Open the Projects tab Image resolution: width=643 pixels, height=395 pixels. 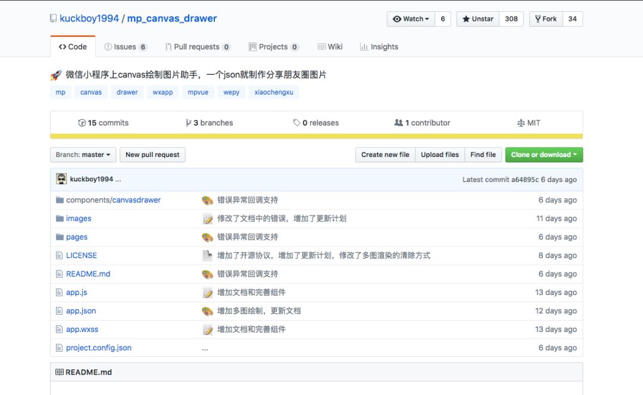point(273,47)
